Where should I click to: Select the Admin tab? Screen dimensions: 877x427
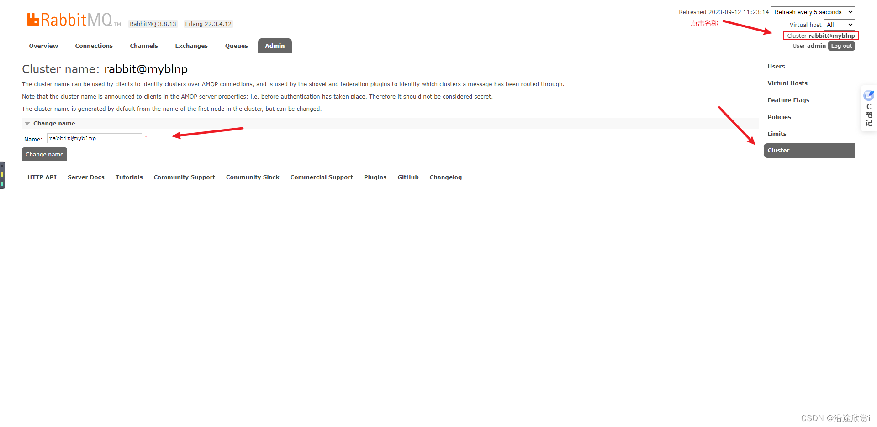tap(275, 46)
